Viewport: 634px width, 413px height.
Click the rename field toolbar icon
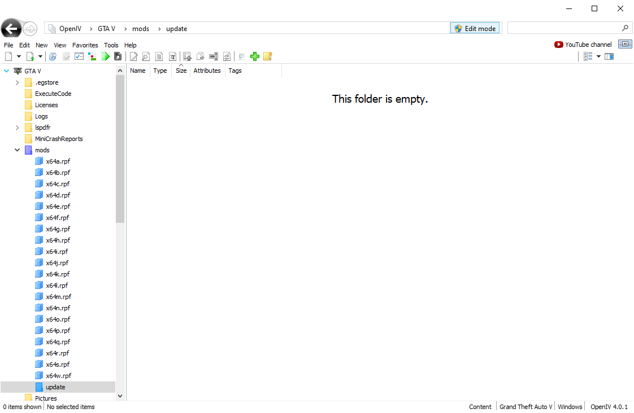tap(214, 56)
